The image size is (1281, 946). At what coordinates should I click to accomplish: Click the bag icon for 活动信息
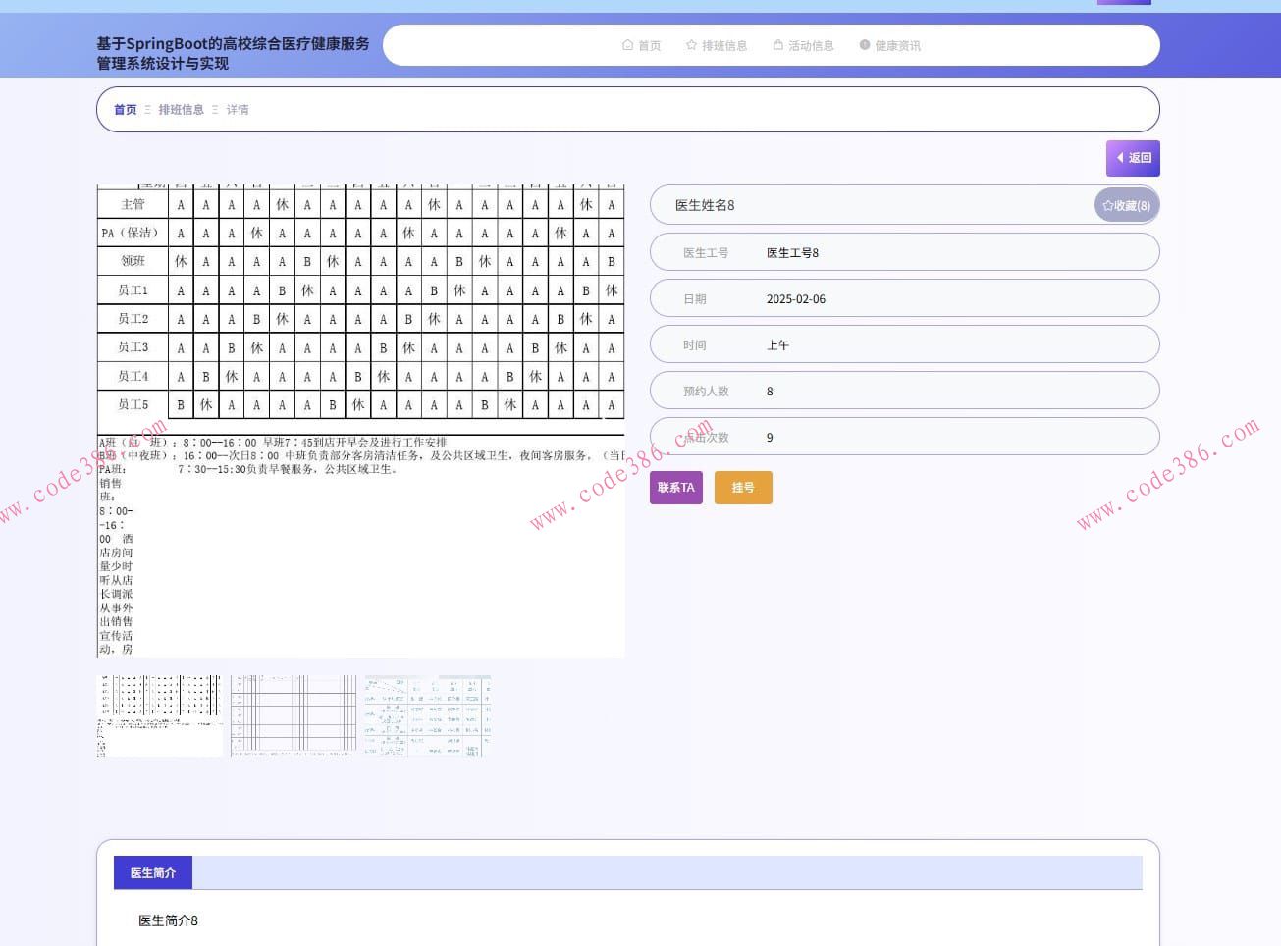[x=777, y=45]
